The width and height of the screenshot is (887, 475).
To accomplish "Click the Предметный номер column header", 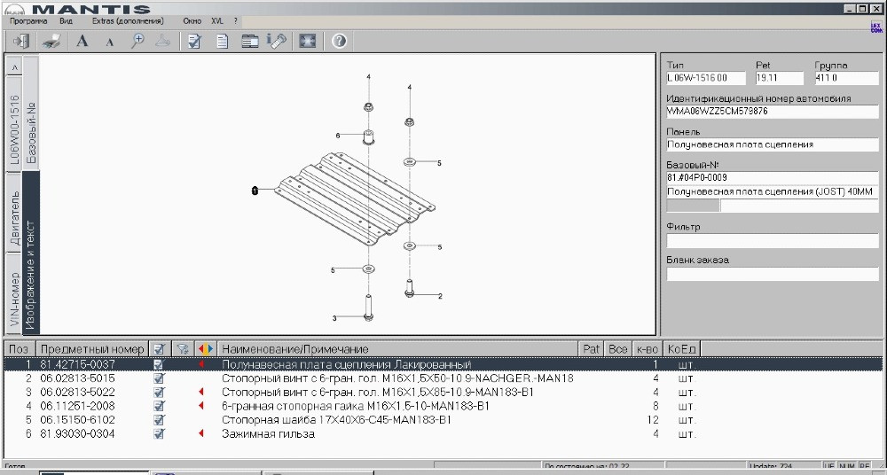I will coord(91,349).
